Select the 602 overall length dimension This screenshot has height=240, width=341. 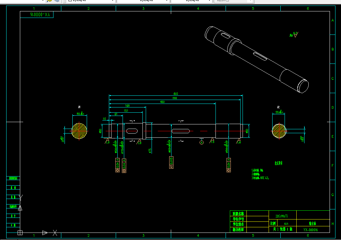pyautogui.click(x=176, y=93)
